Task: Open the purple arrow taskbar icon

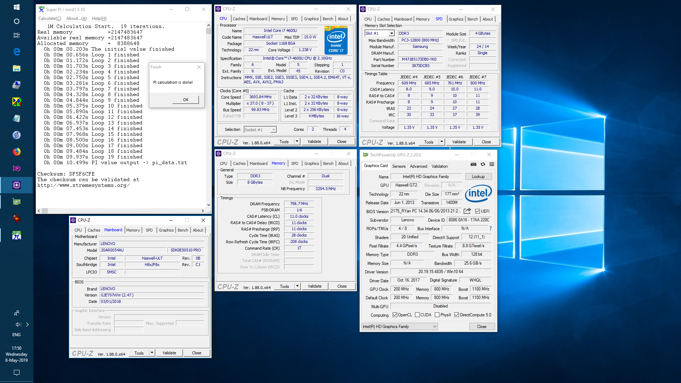Action: click(16, 168)
